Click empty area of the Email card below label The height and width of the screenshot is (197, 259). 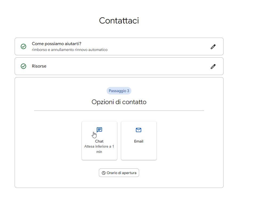tap(139, 152)
